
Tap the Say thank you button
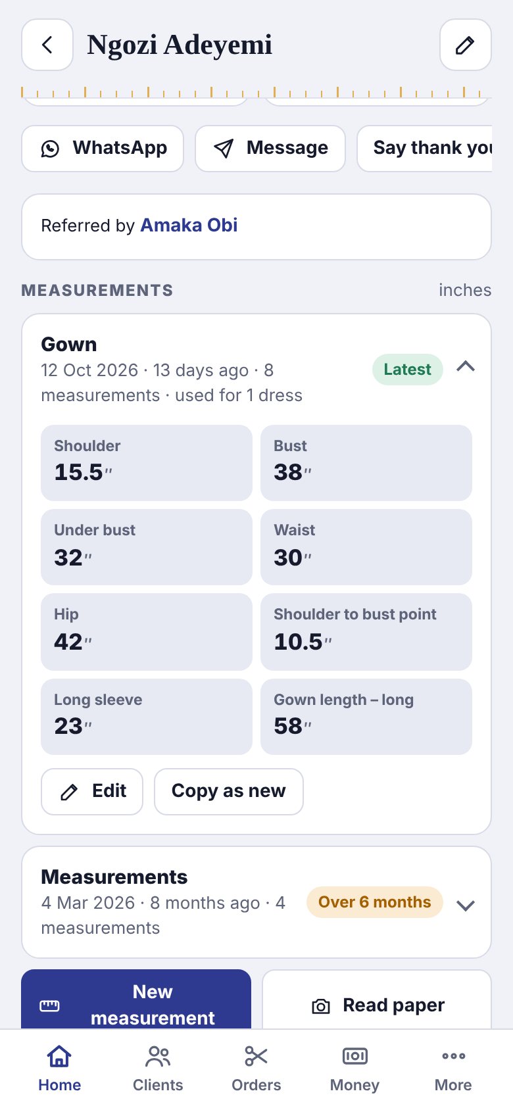tap(425, 149)
